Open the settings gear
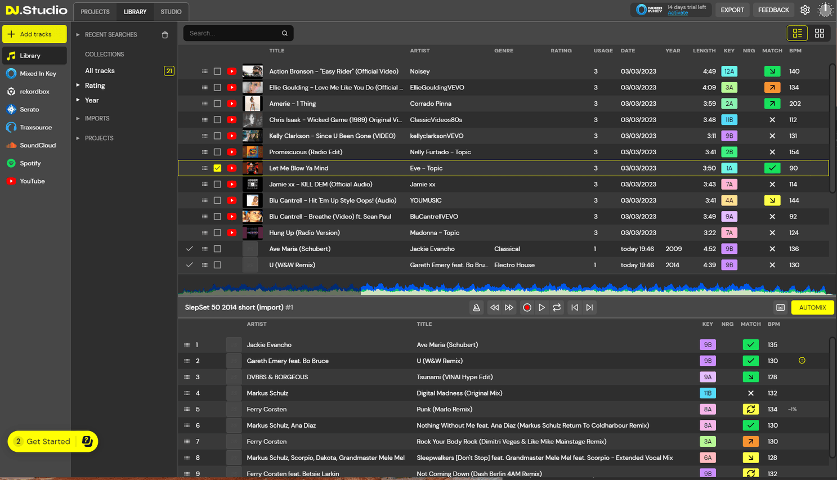The width and height of the screenshot is (837, 480). tap(805, 10)
